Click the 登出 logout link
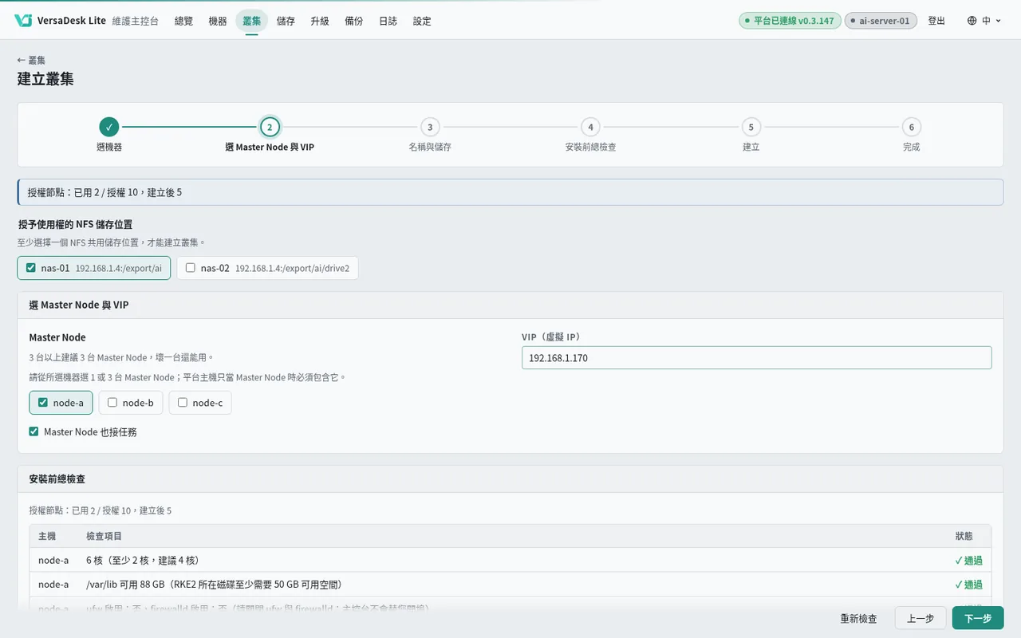 (x=936, y=21)
